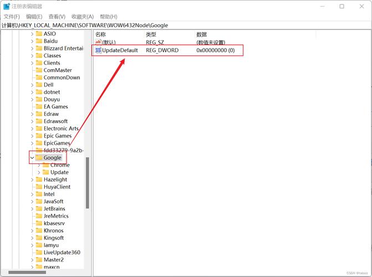This screenshot has width=372, height=277.
Task: Click the Epic Games folder icon
Action: 39,136
